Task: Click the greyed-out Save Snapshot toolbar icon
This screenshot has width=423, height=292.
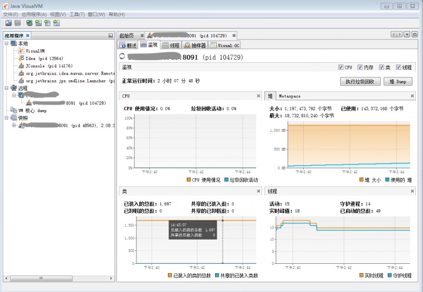Action: pos(18,23)
